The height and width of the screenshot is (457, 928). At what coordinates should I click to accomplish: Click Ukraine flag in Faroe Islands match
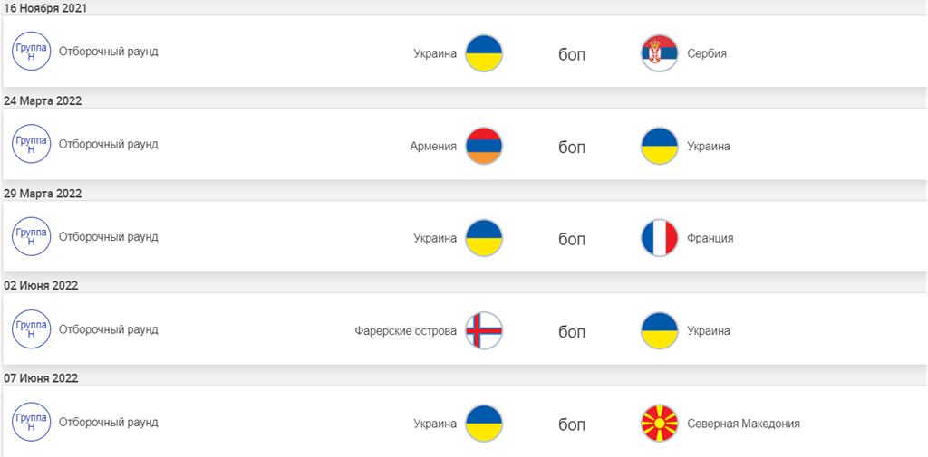pos(659,331)
